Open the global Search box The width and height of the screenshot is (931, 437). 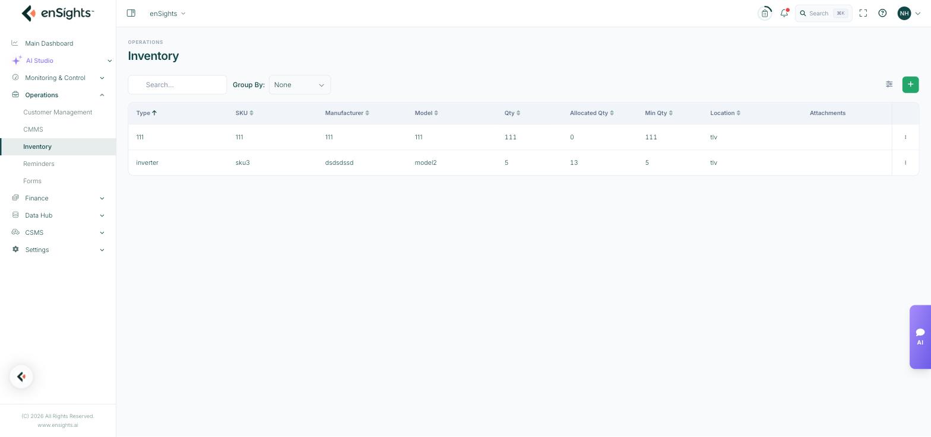point(824,13)
